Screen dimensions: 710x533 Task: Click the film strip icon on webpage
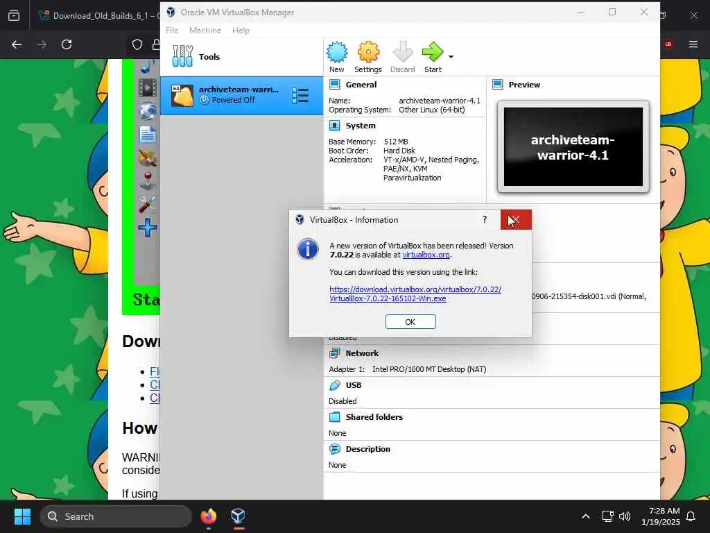pos(148,87)
